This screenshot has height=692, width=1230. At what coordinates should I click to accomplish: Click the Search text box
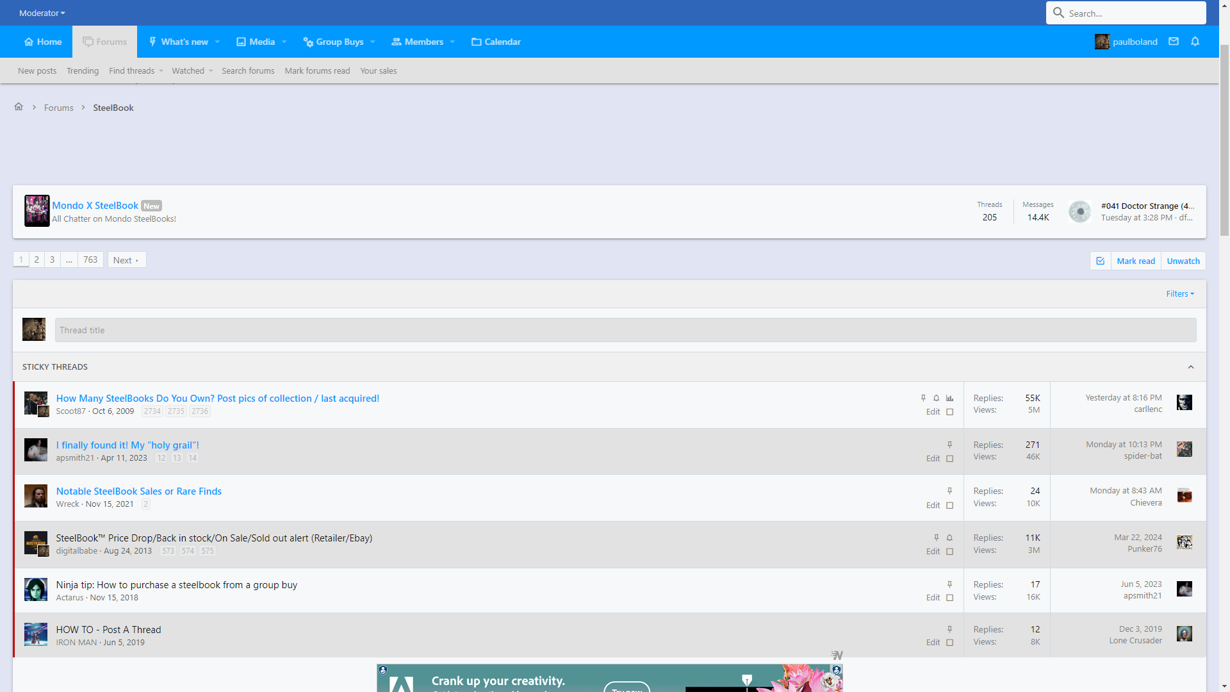(x=1135, y=13)
